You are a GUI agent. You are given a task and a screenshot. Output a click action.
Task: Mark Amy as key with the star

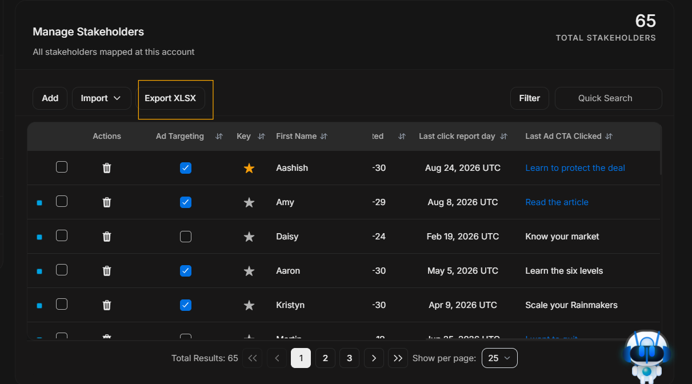pos(249,202)
